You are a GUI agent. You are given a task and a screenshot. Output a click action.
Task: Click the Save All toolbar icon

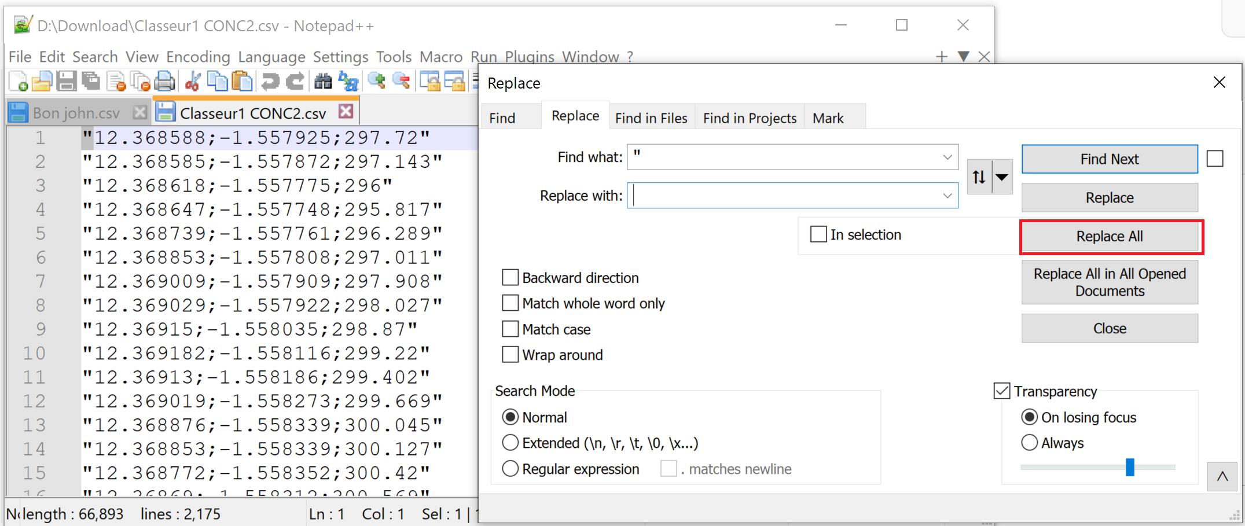coord(91,82)
